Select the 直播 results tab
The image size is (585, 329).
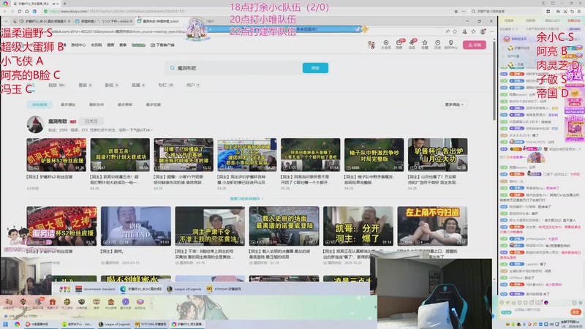[x=138, y=85]
